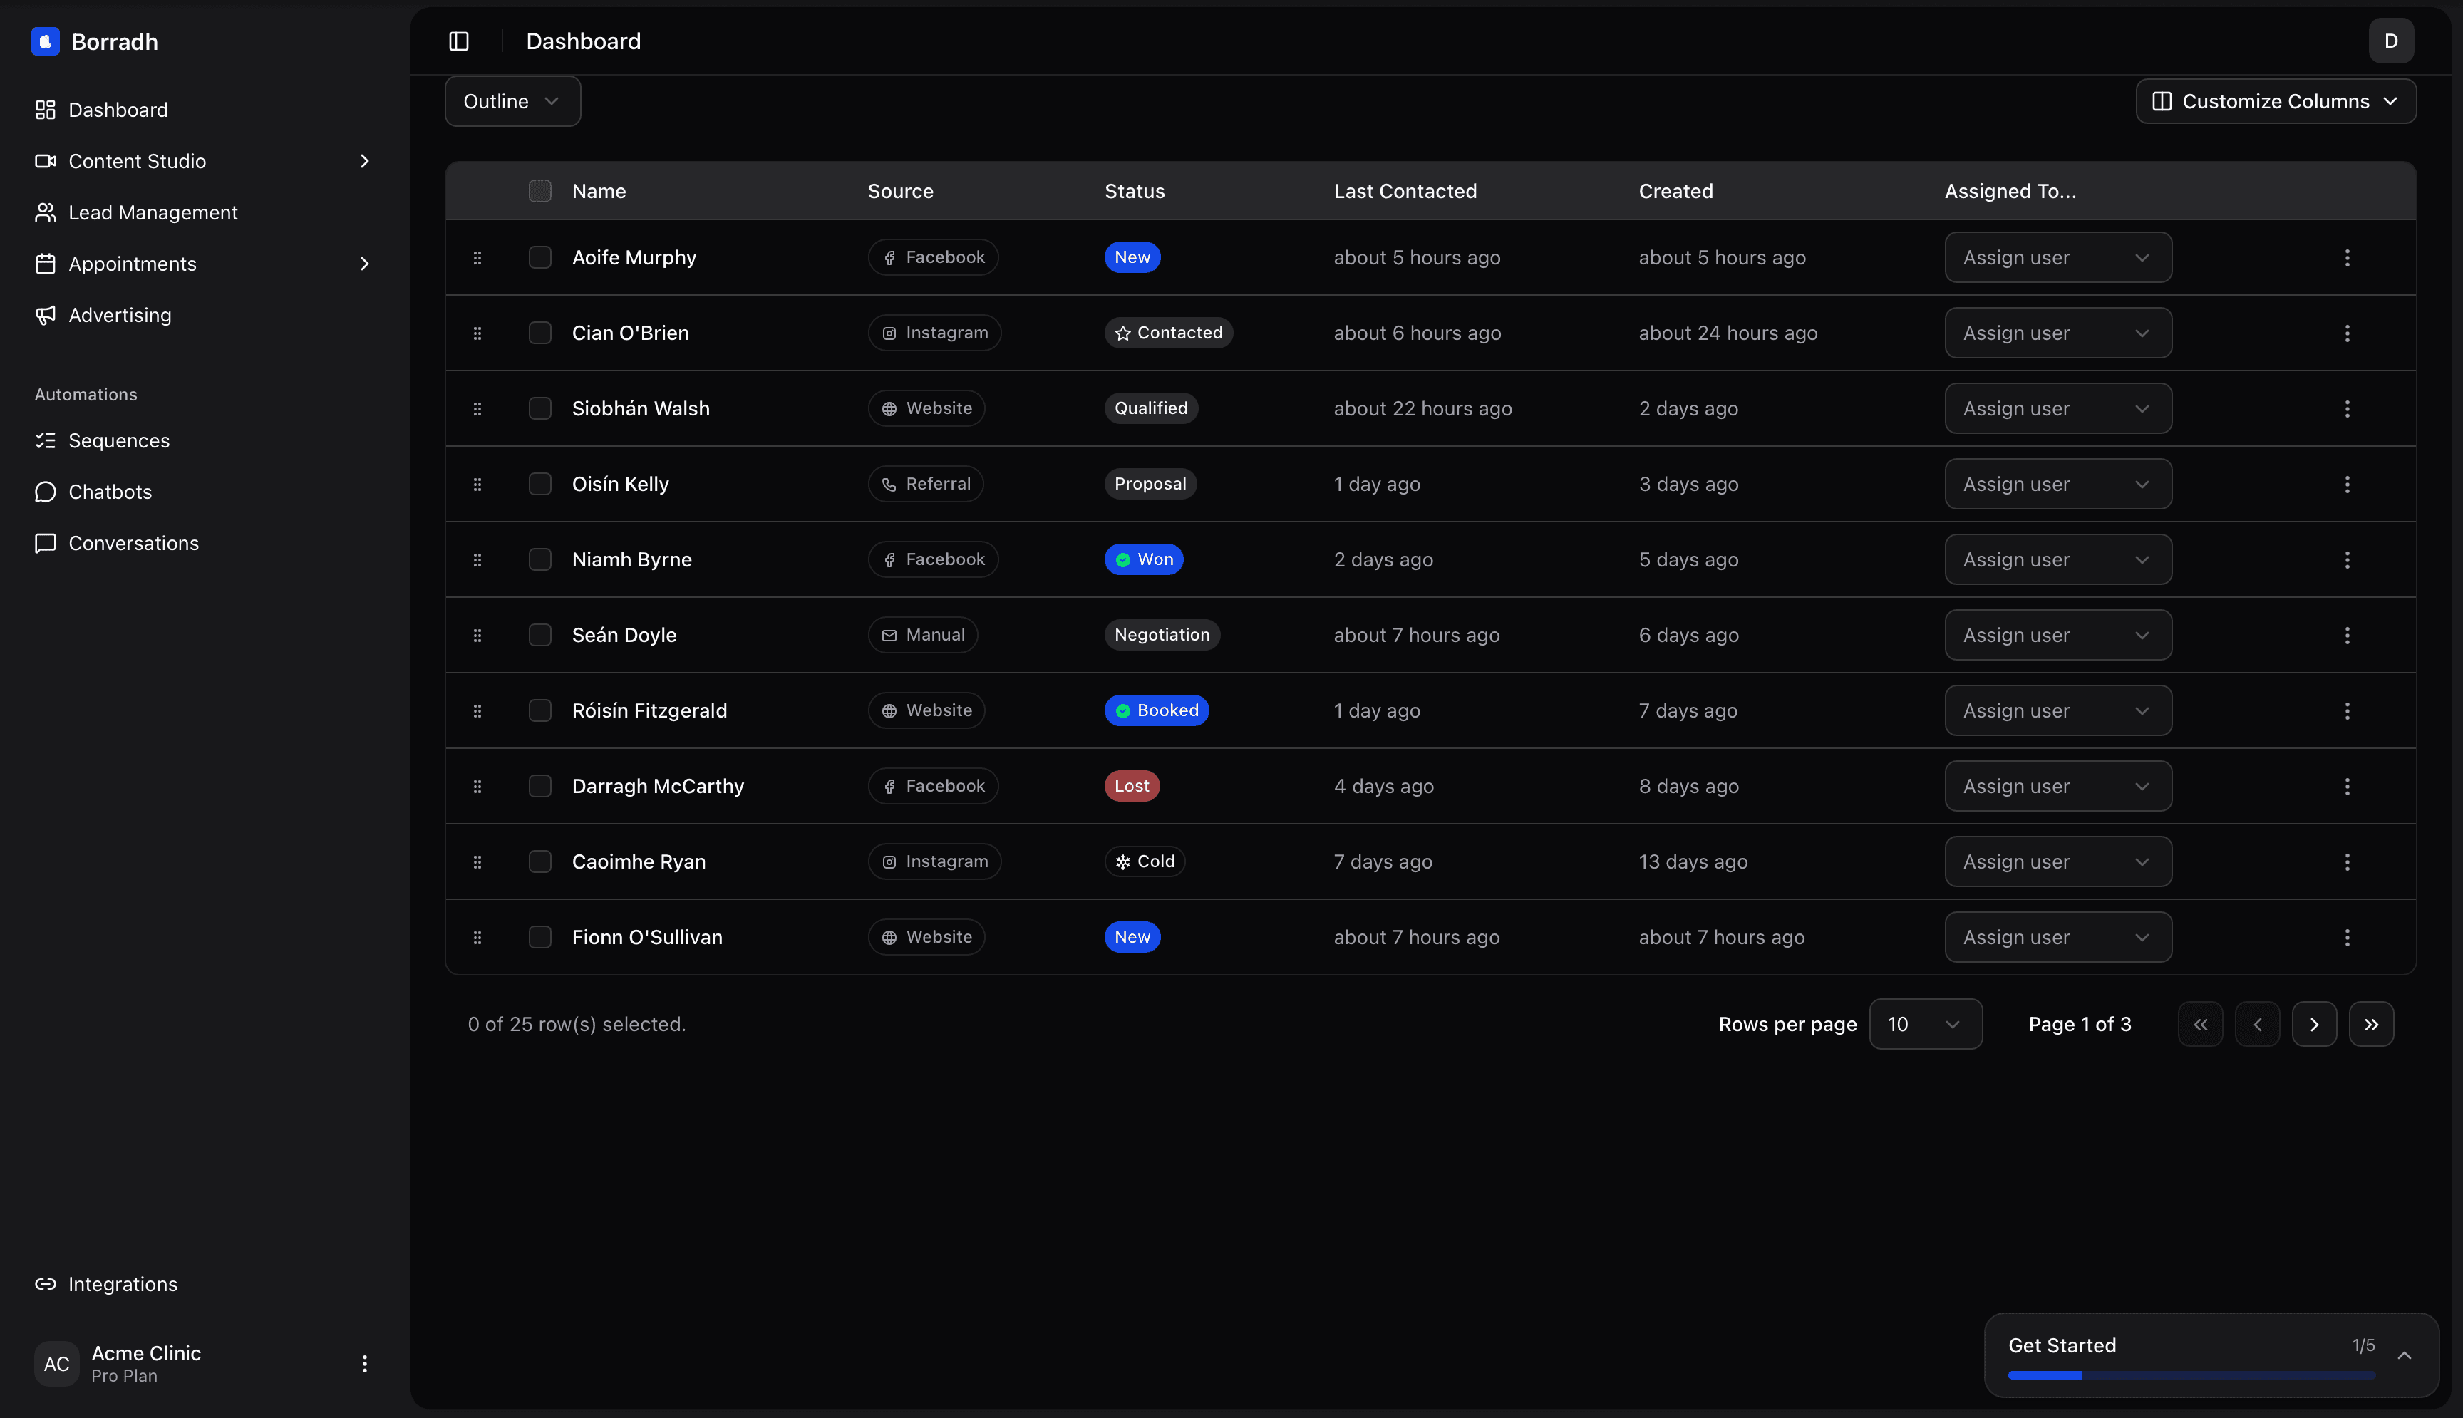Check the select-all checkbox in the table header

[540, 191]
